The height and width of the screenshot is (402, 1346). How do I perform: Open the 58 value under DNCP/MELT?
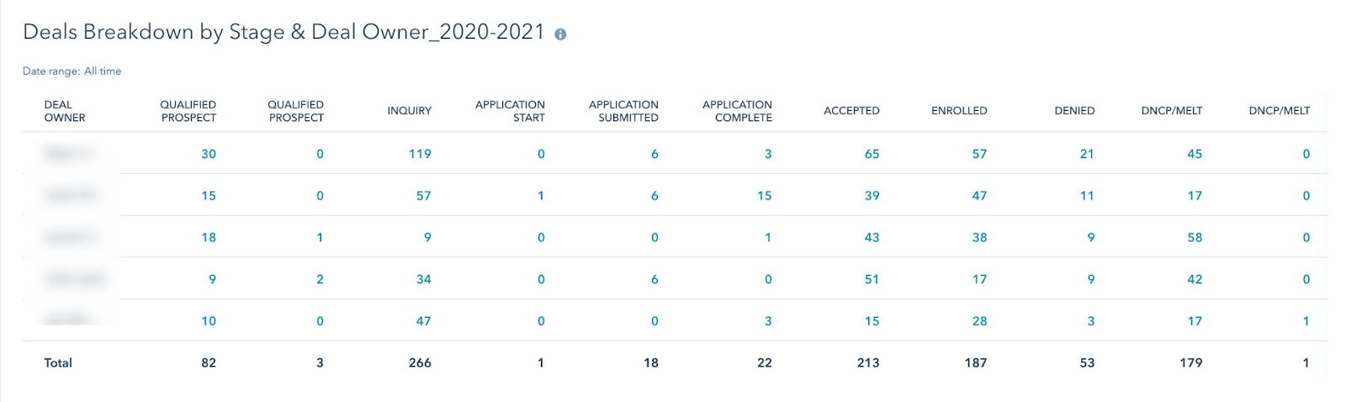click(1195, 238)
